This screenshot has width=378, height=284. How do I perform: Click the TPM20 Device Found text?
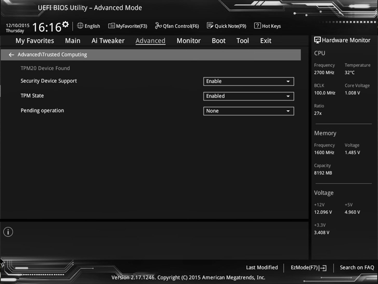point(45,68)
